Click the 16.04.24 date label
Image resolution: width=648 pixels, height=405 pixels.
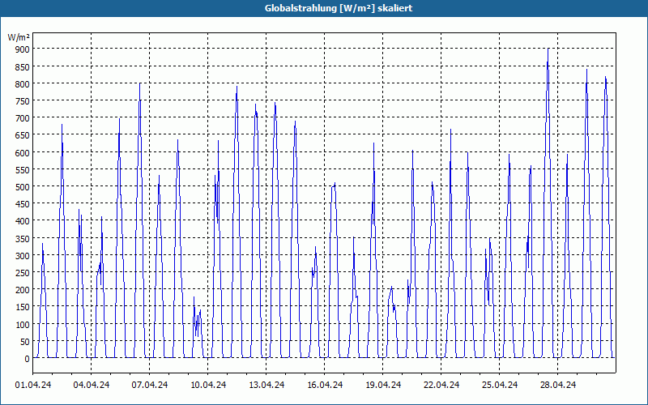tap(325, 385)
